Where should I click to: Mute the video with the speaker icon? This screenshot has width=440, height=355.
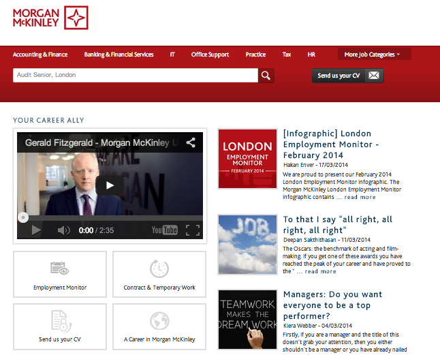[63, 230]
